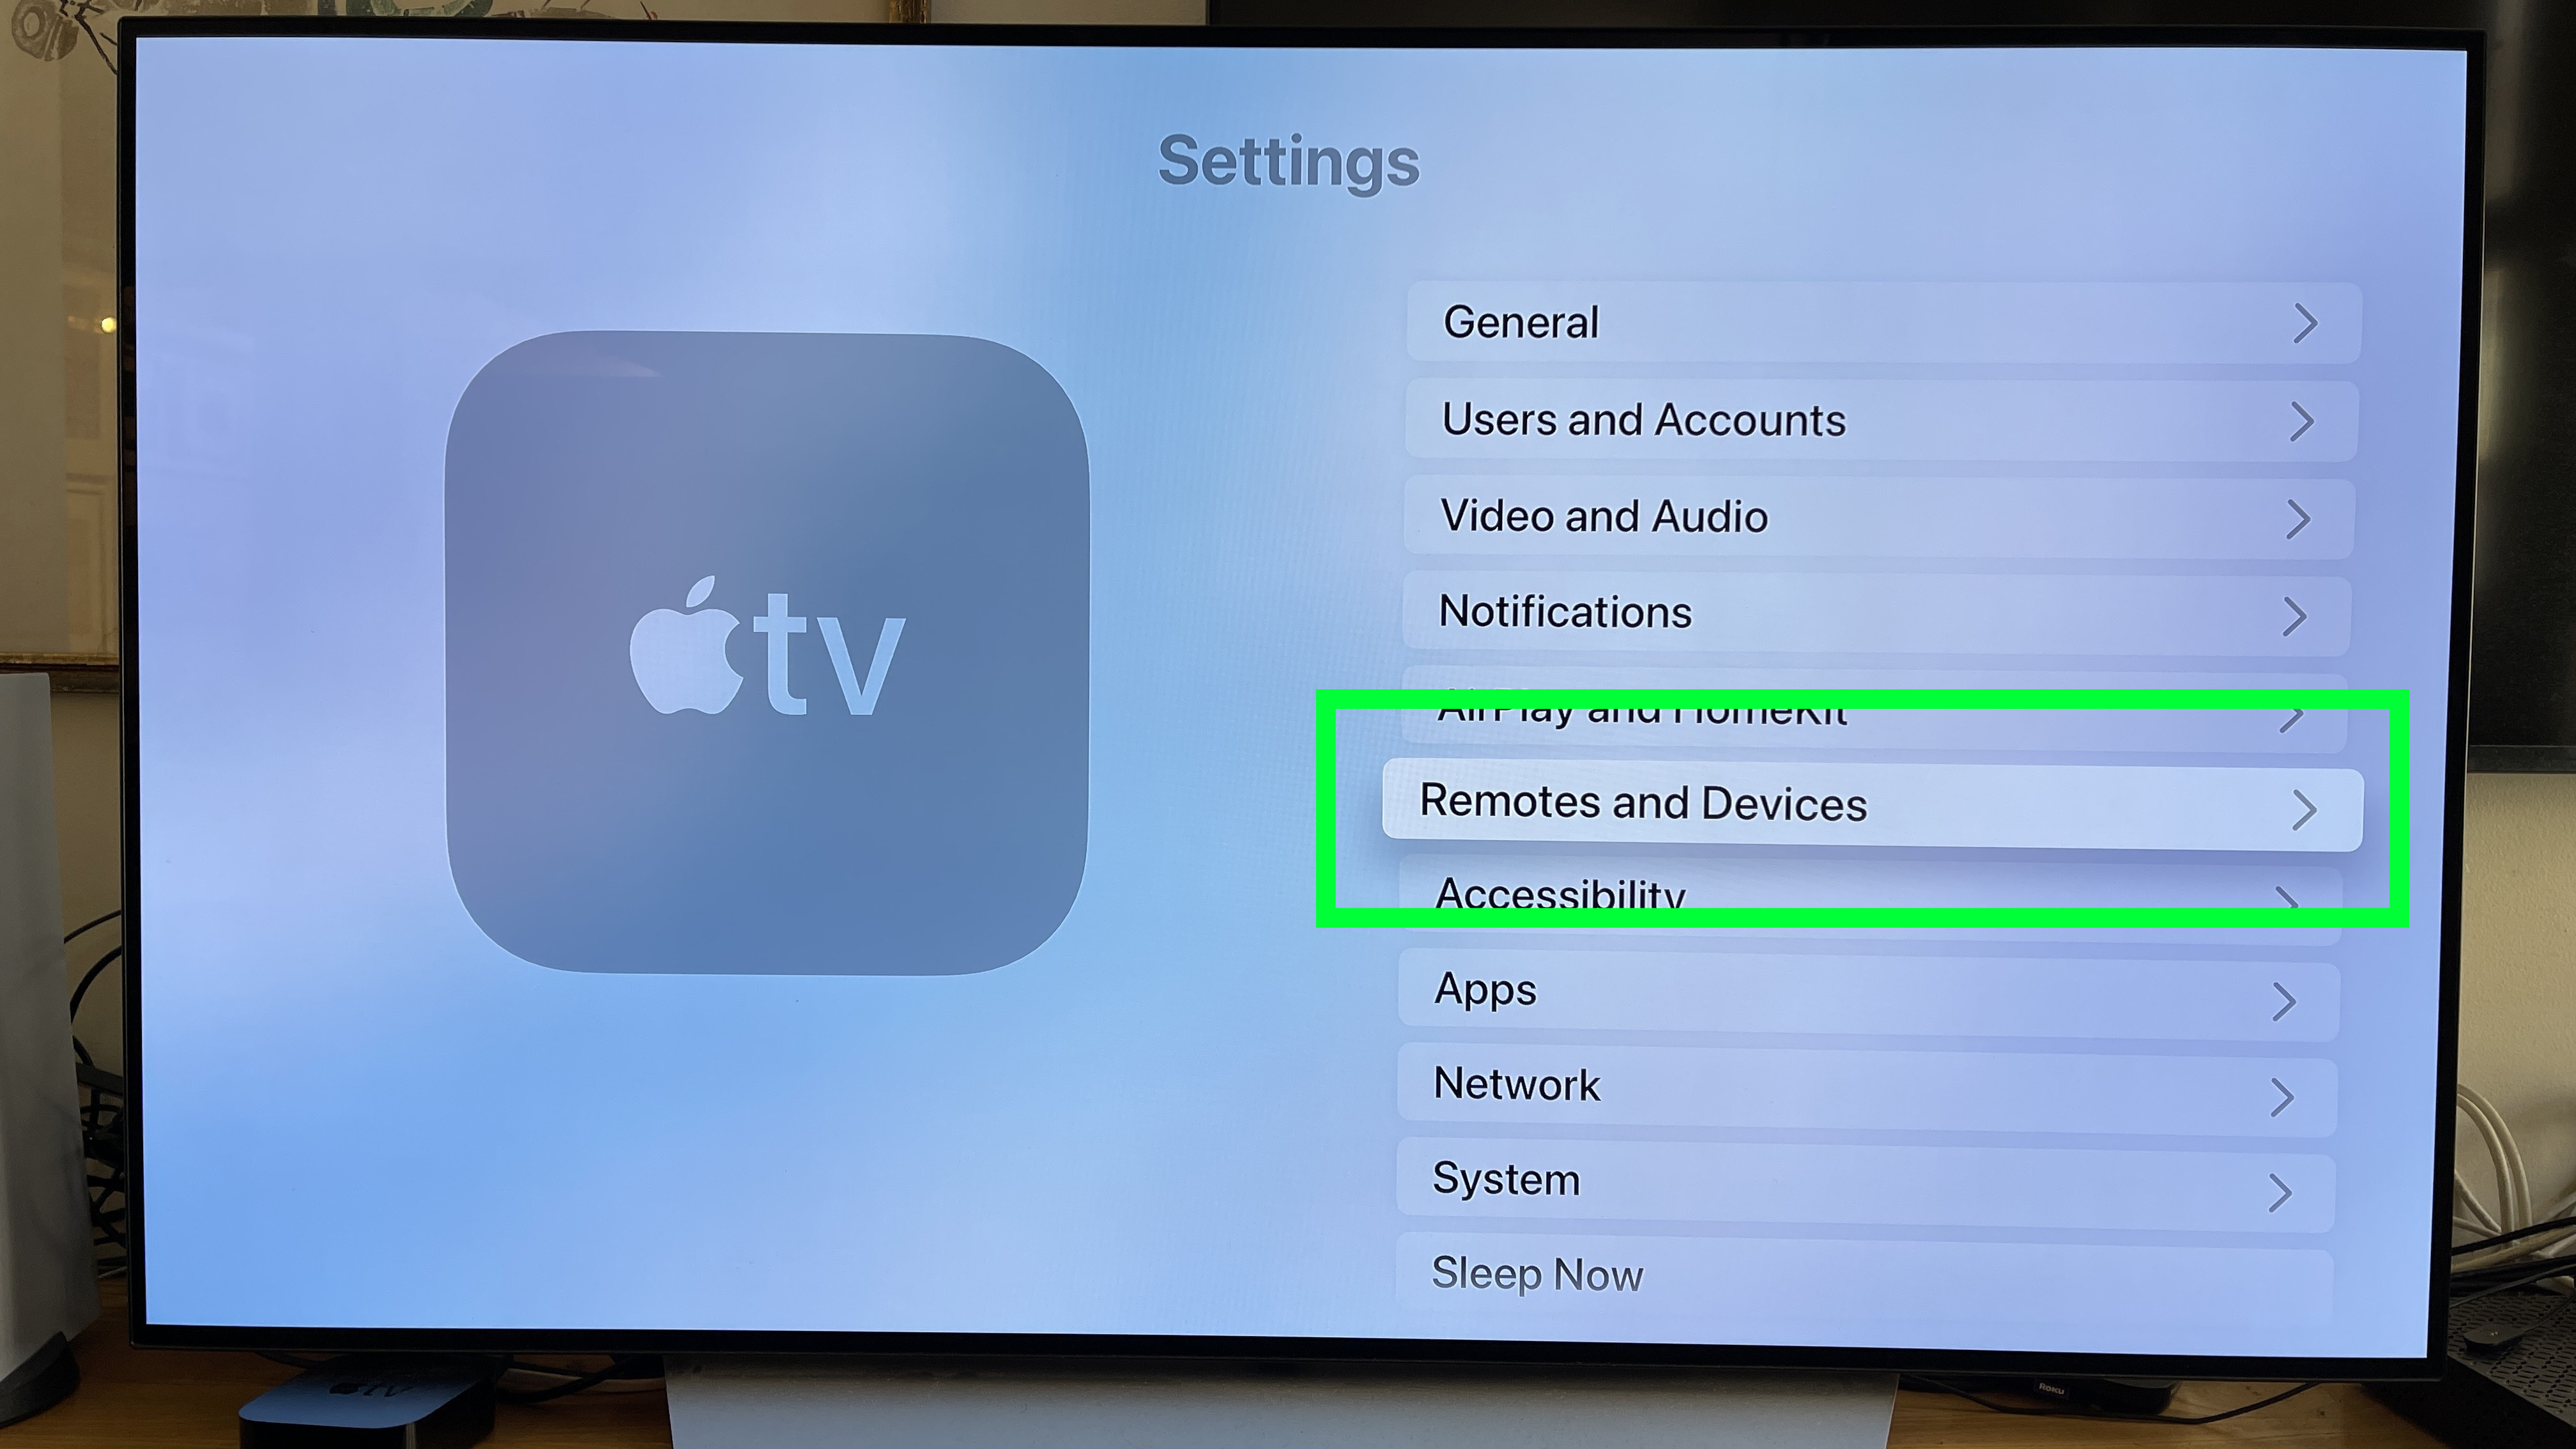Viewport: 2576px width, 1449px height.
Task: Select AirPlay and HomeKit menu item
Action: tap(1875, 708)
